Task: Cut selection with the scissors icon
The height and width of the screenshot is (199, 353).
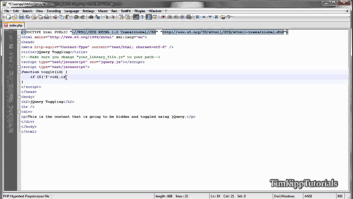Action: [55, 17]
